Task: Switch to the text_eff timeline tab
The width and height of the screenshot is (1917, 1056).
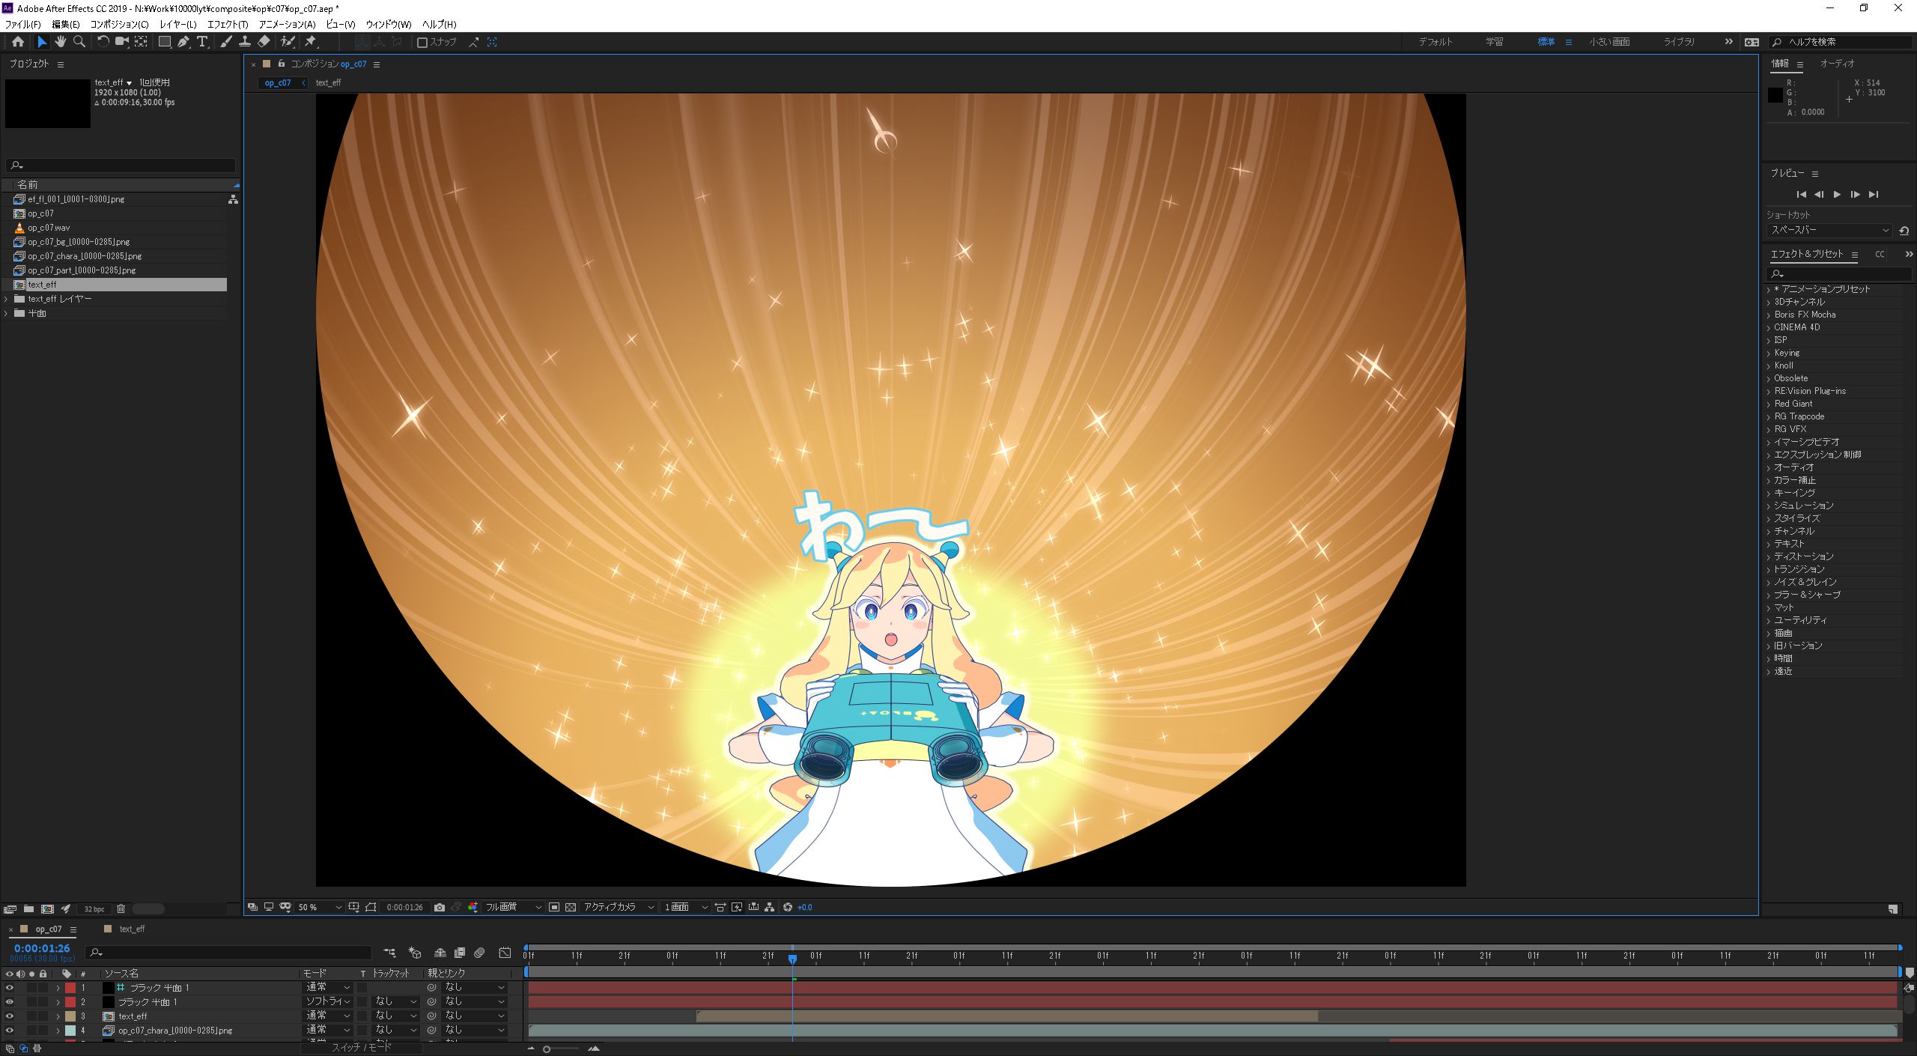Action: point(132,929)
